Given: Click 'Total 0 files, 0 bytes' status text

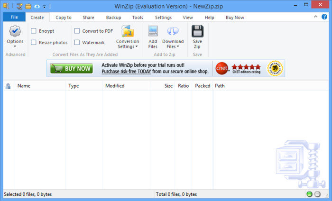Looking at the screenshot, I should [176, 194].
